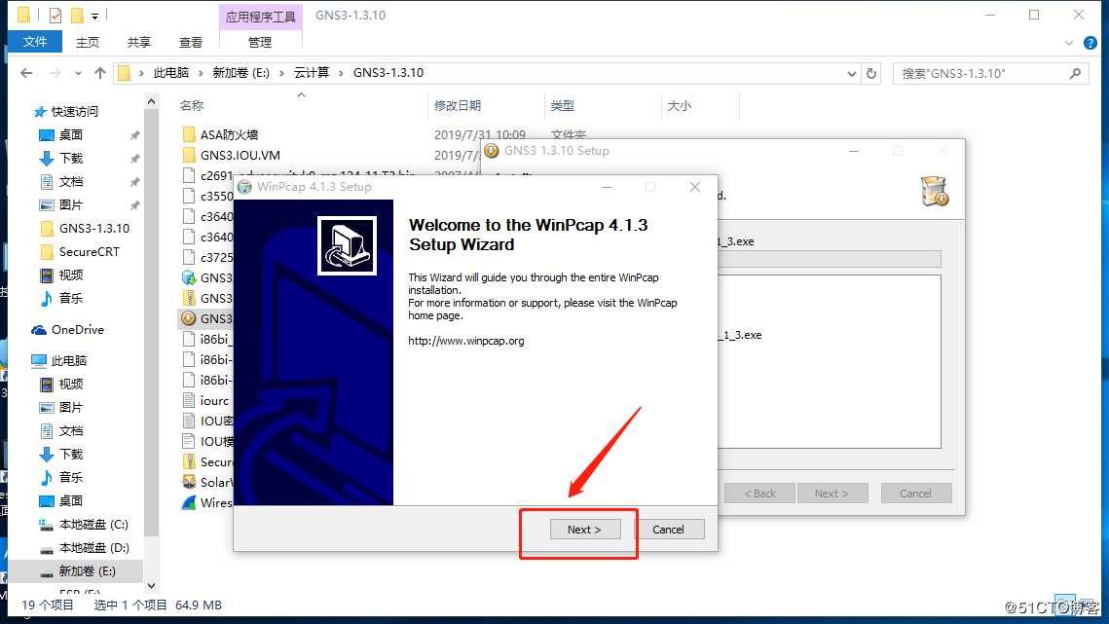Select 此电脑 in the address breadcrumb
This screenshot has width=1109, height=624.
pos(171,73)
